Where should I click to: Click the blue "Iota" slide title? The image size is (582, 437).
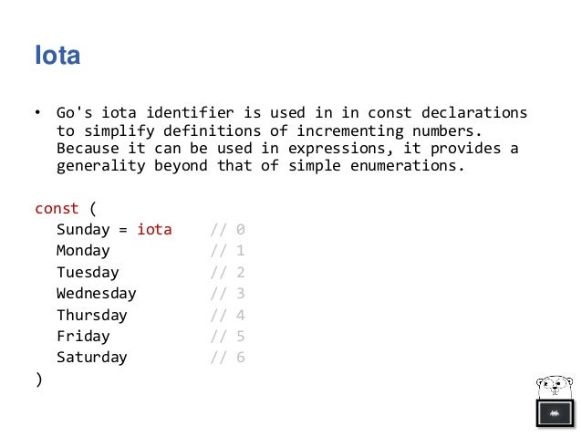[x=57, y=57]
